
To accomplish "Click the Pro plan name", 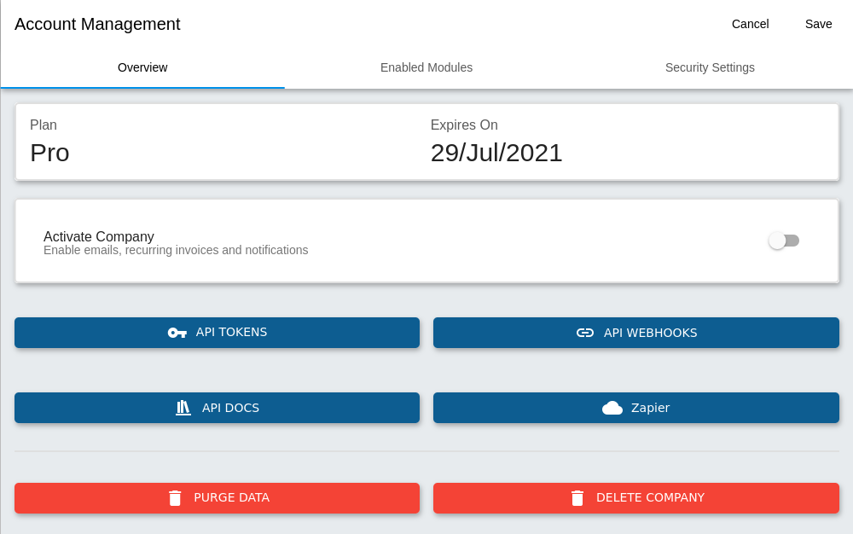I will (49, 153).
